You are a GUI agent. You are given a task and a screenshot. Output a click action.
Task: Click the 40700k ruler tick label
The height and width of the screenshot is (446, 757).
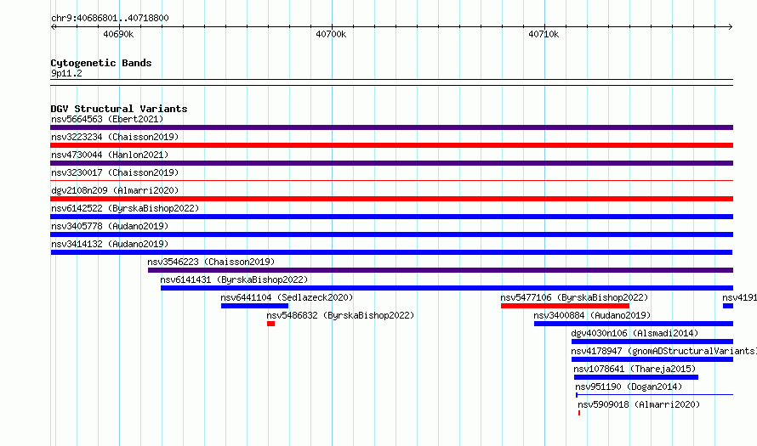pos(331,34)
